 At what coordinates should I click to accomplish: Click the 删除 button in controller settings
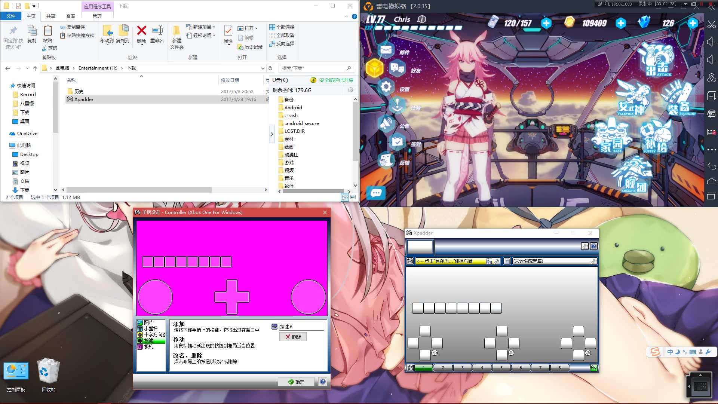pos(293,337)
